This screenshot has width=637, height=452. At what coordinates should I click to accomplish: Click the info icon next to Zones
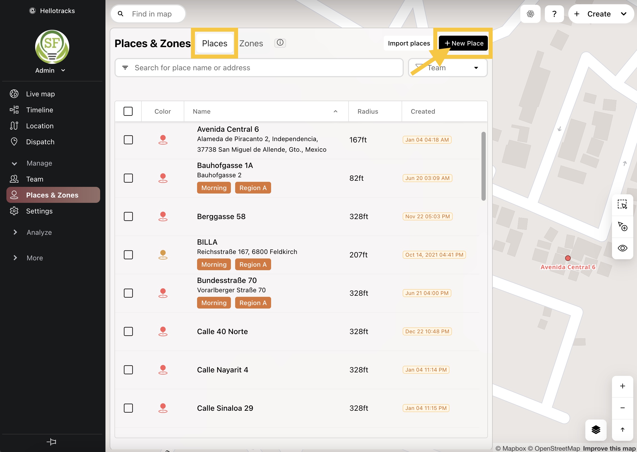point(280,43)
